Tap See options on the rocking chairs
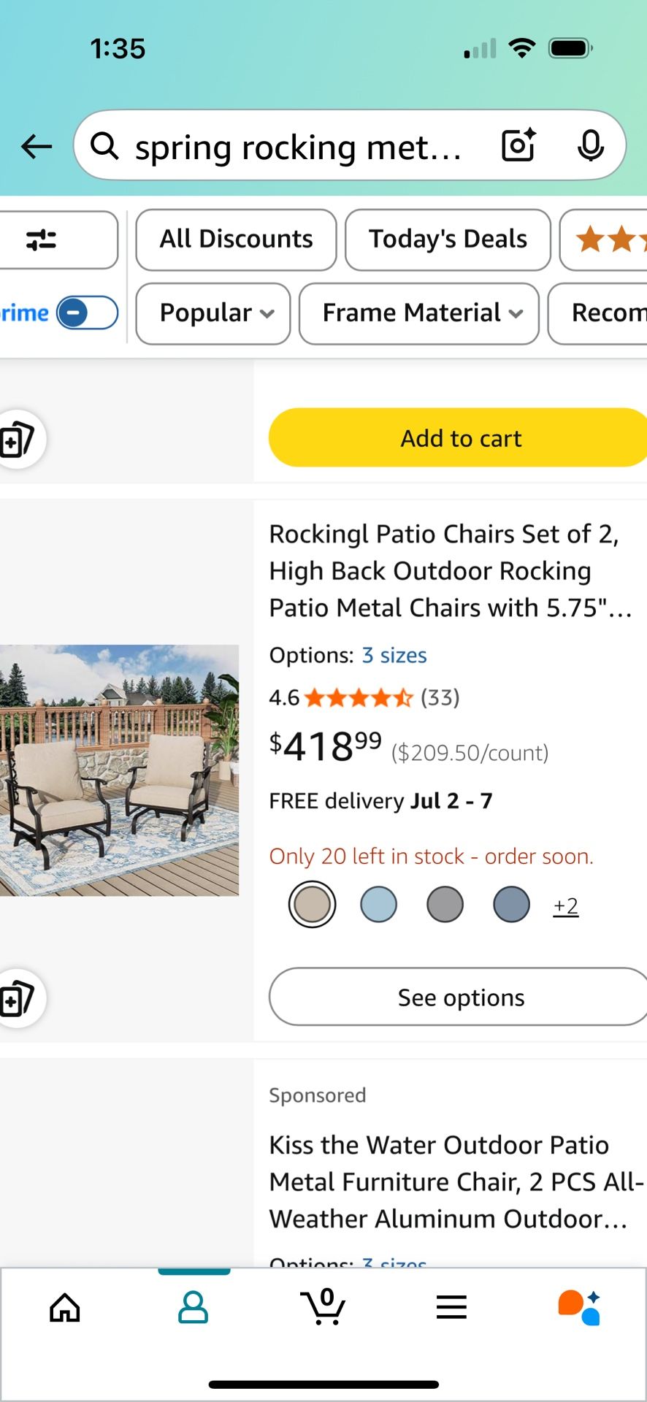This screenshot has height=1402, width=647. pos(459,997)
